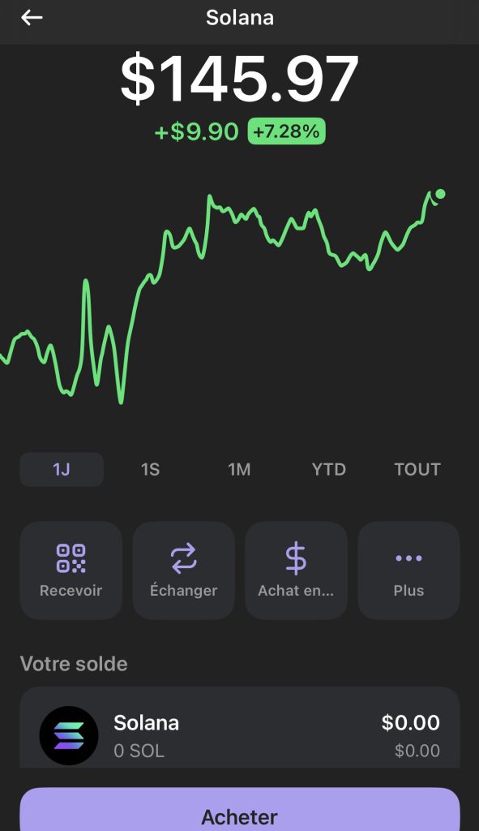The image size is (479, 831).
Task: Show the YTD chart range
Action: pyautogui.click(x=329, y=470)
